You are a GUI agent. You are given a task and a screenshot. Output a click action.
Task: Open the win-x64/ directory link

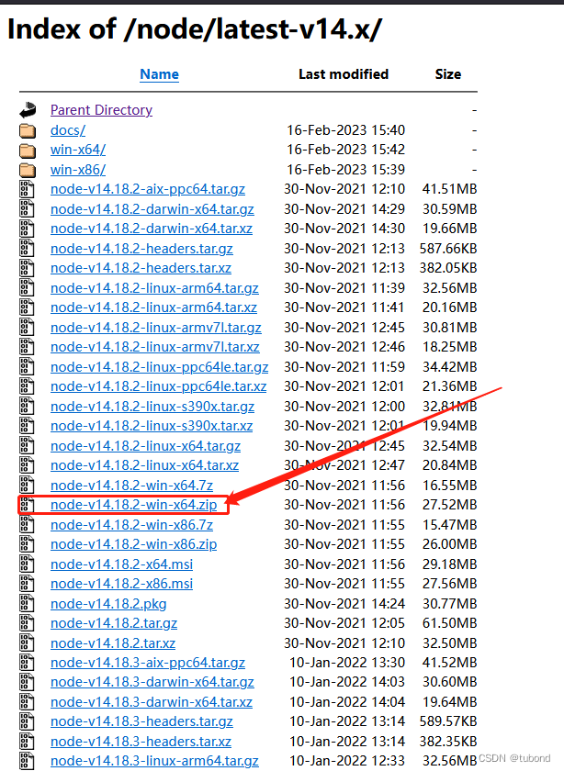pyautogui.click(x=78, y=150)
